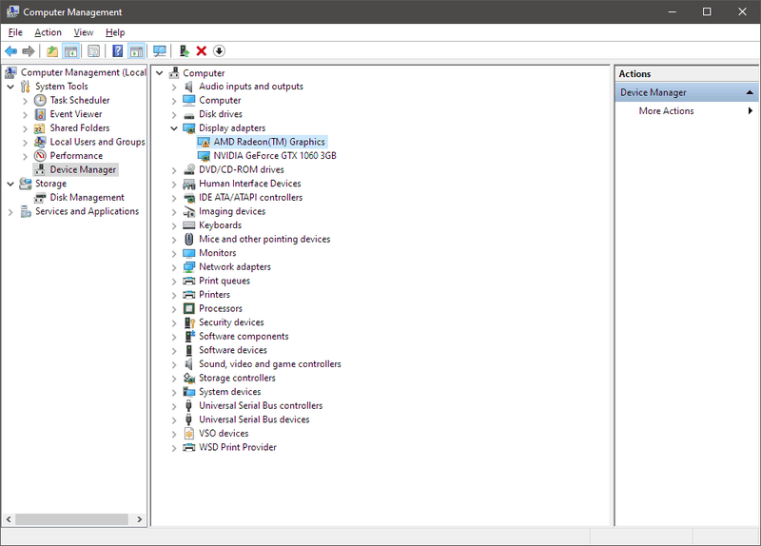Viewport: 761px width, 546px height.
Task: Select Universal Serial Bus devices category
Action: [x=254, y=419]
